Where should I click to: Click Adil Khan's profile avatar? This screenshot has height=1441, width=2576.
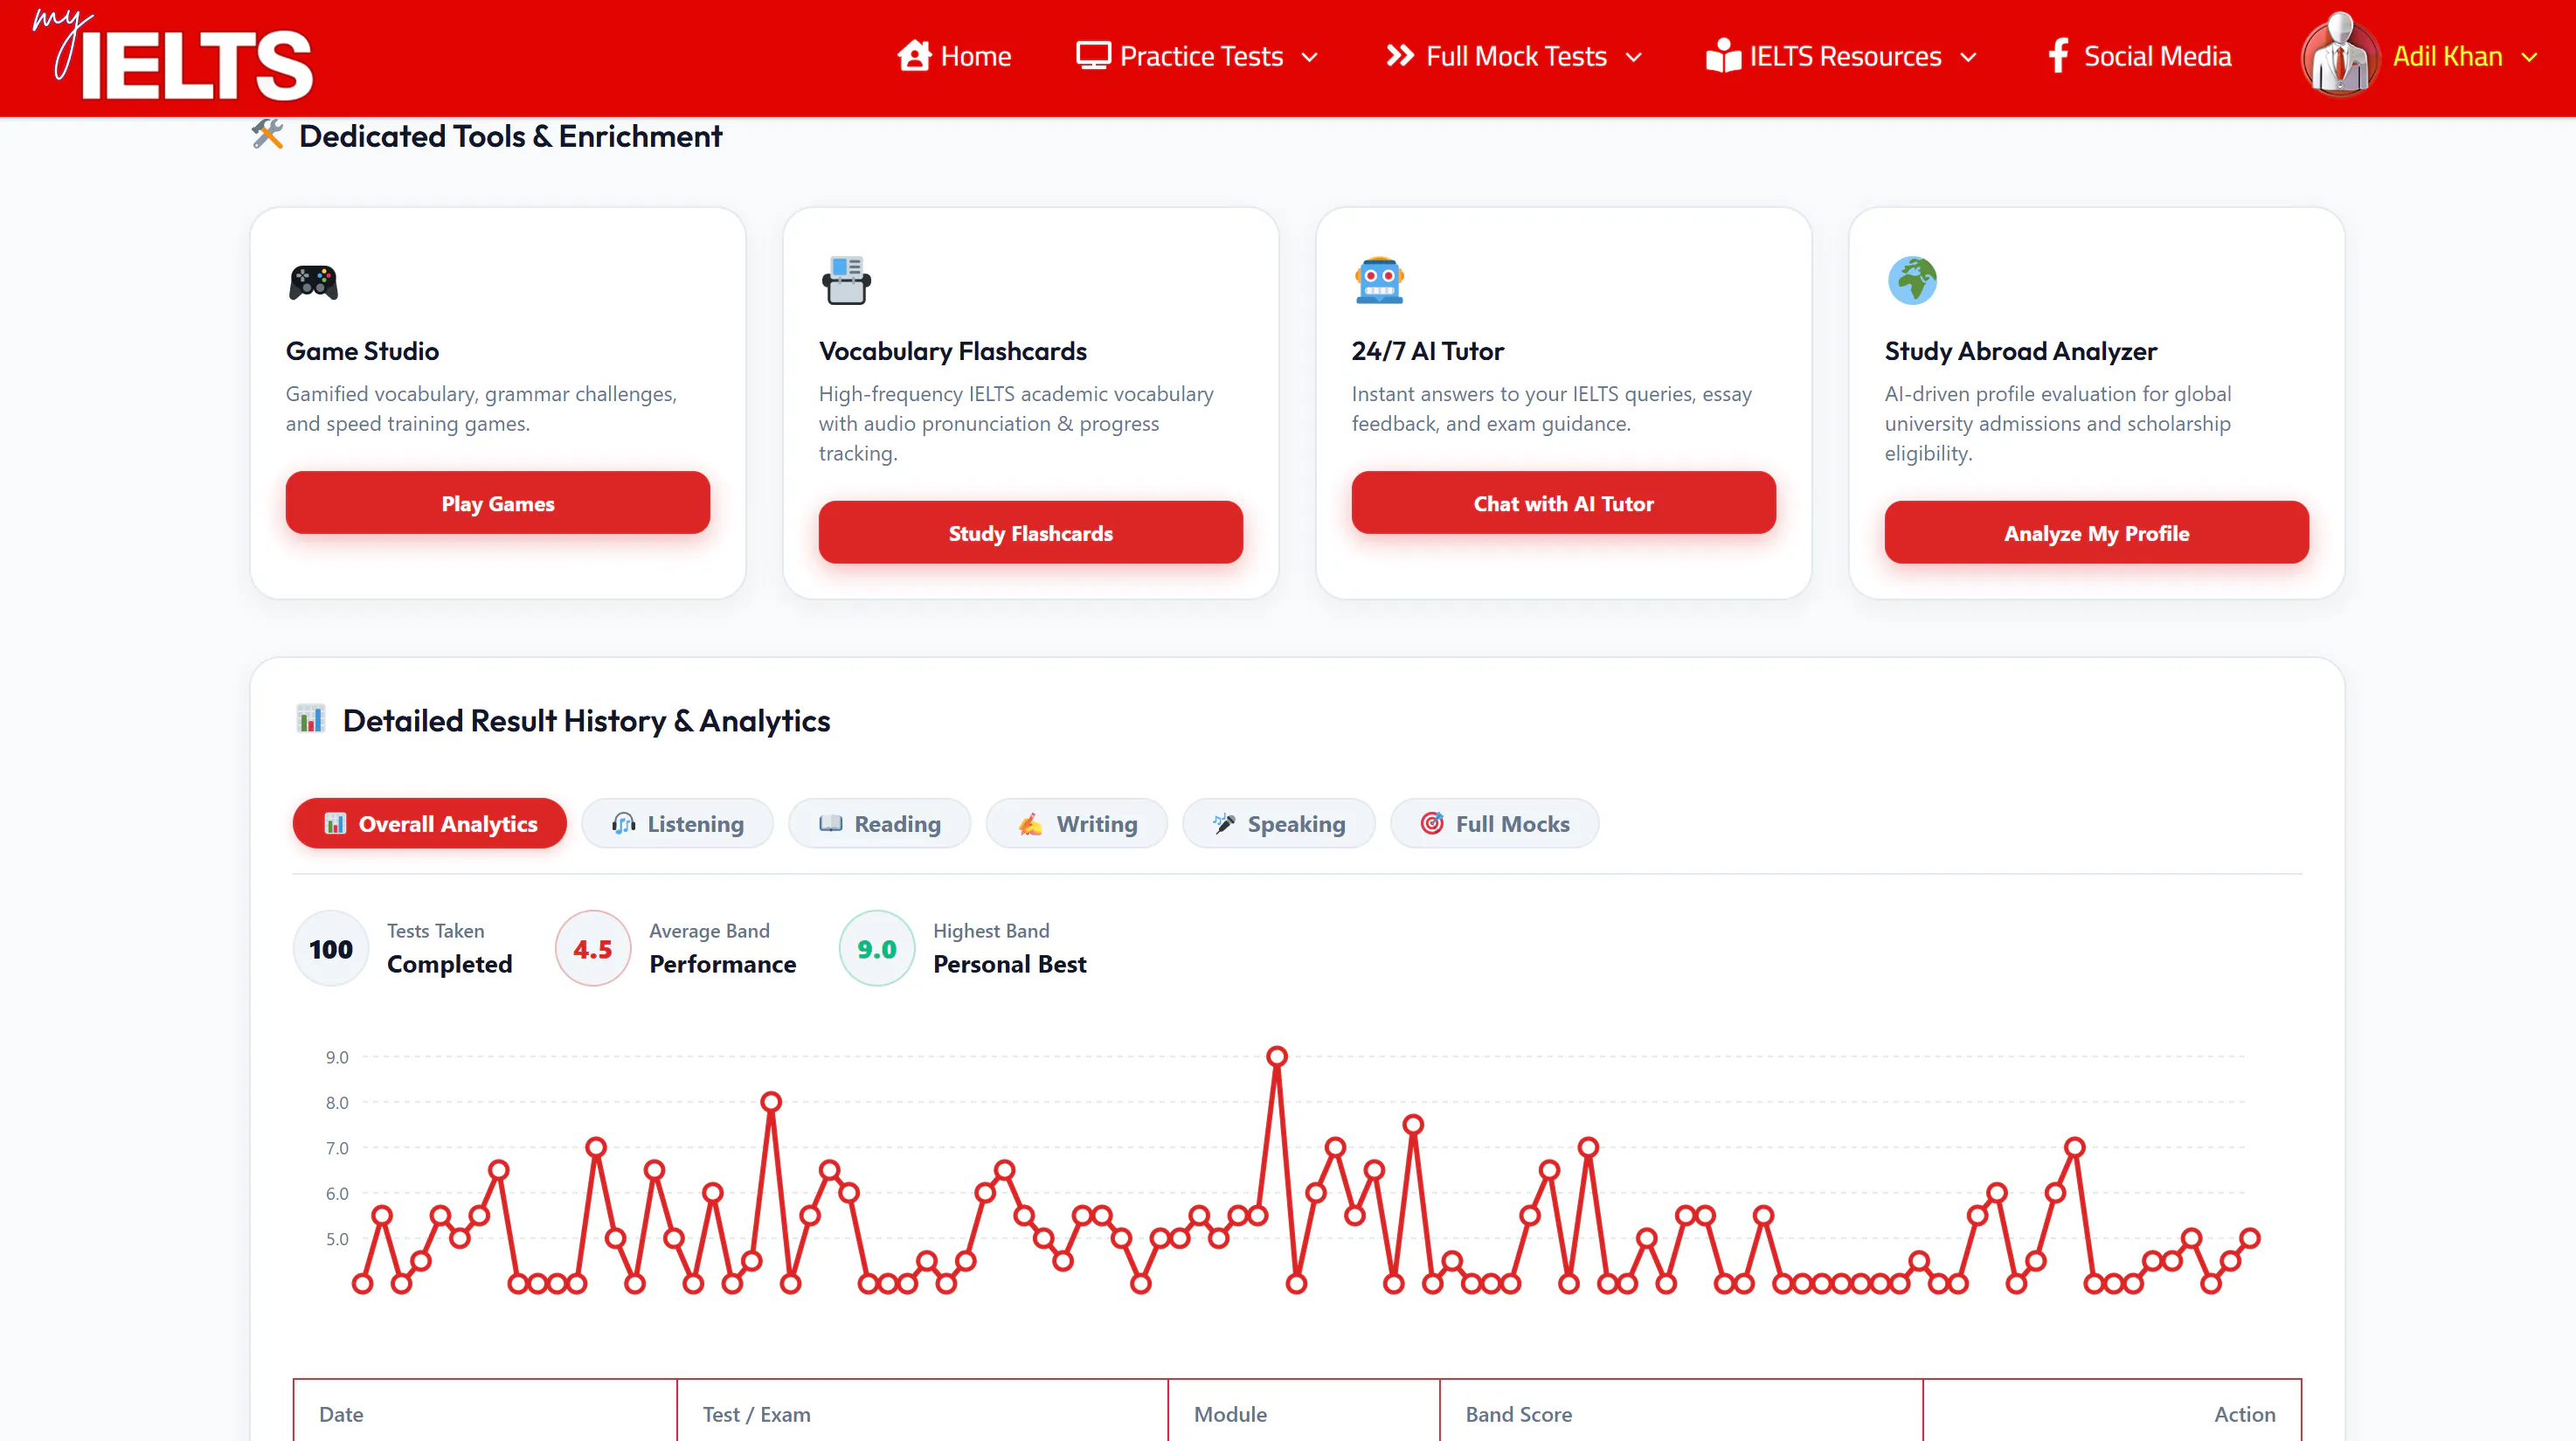[x=2340, y=54]
